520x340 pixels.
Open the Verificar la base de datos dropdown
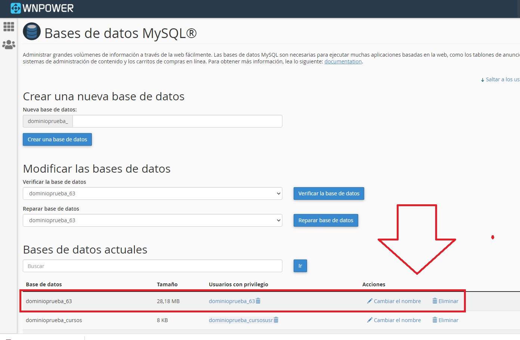(152, 193)
